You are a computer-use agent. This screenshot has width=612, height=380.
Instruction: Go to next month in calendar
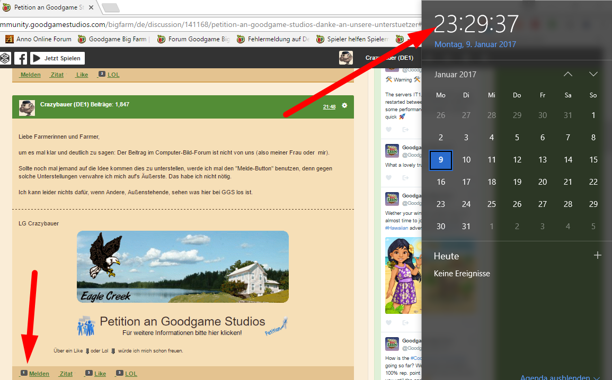[x=593, y=74]
